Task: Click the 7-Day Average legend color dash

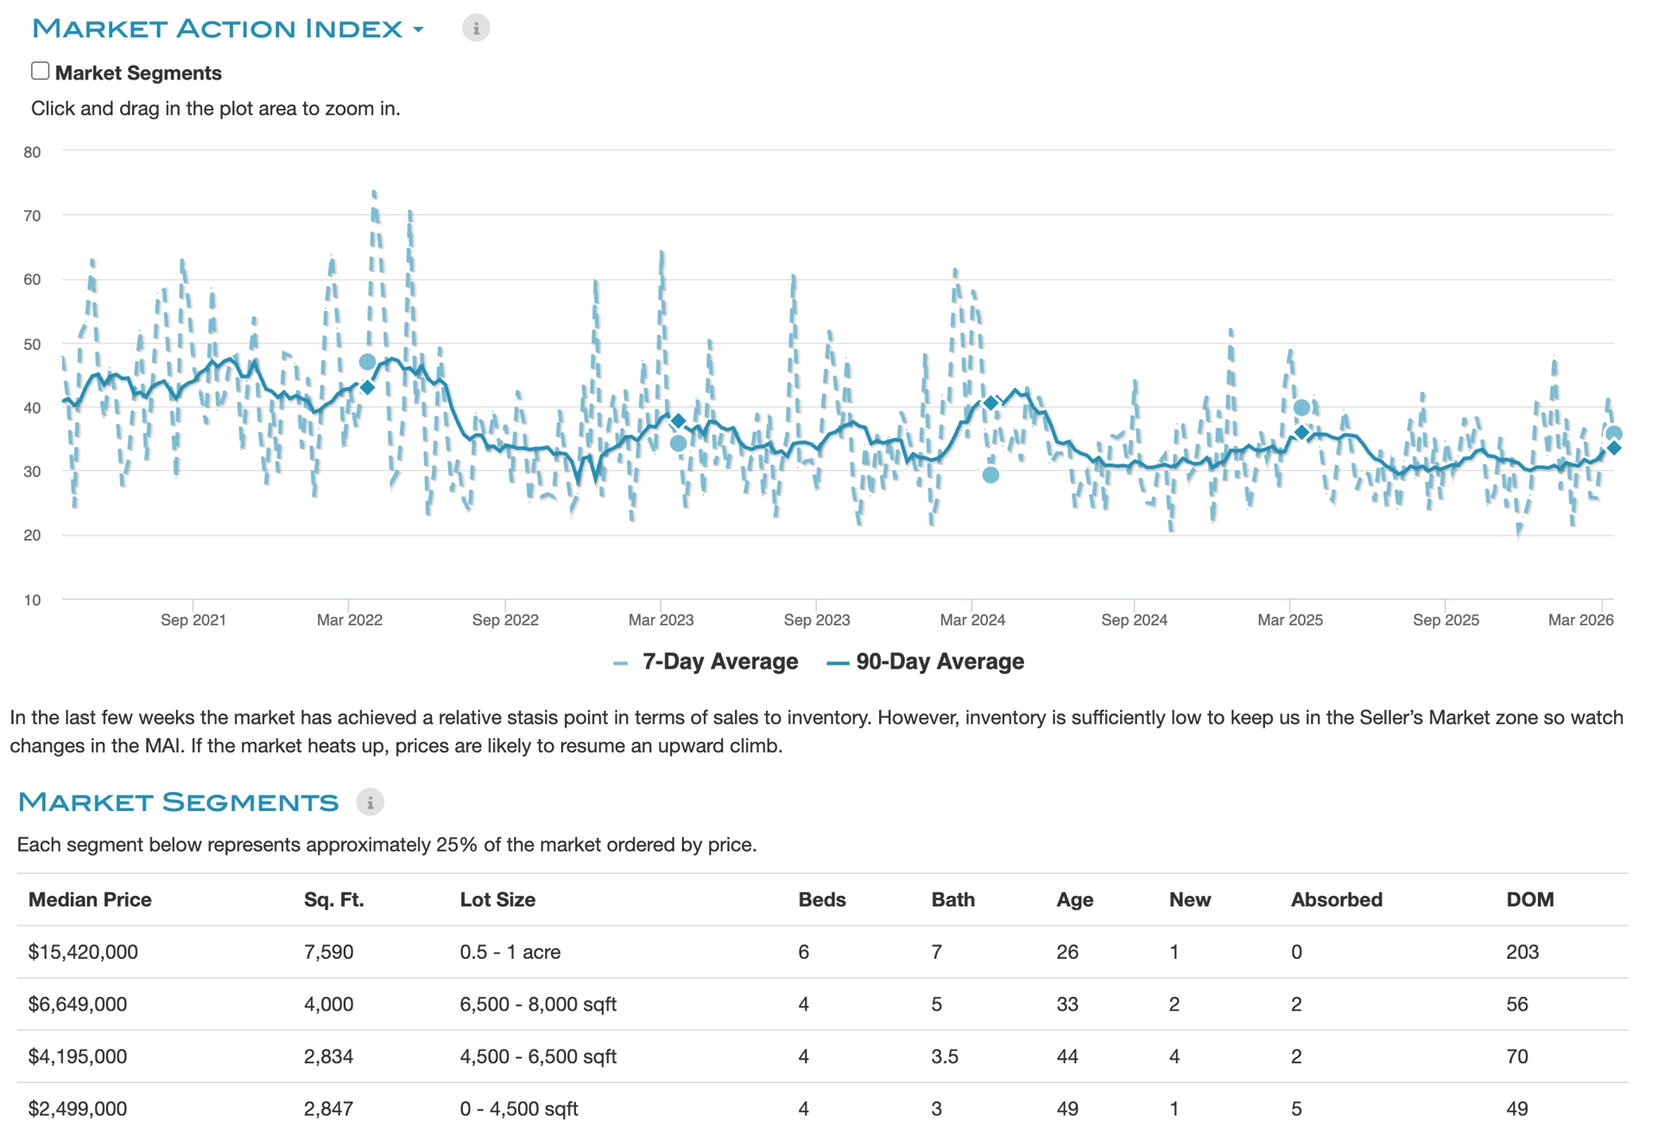Action: point(620,663)
